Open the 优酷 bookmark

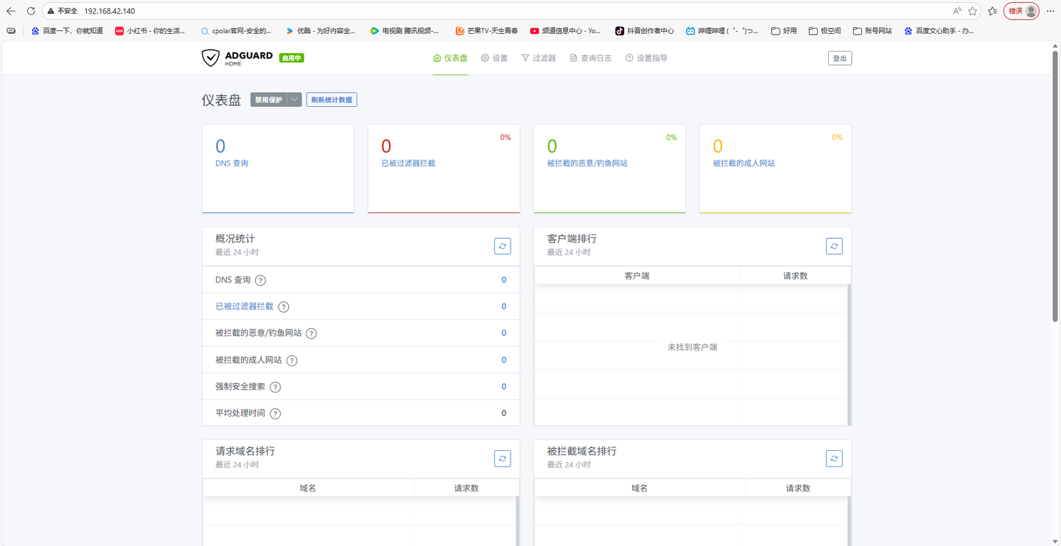321,31
